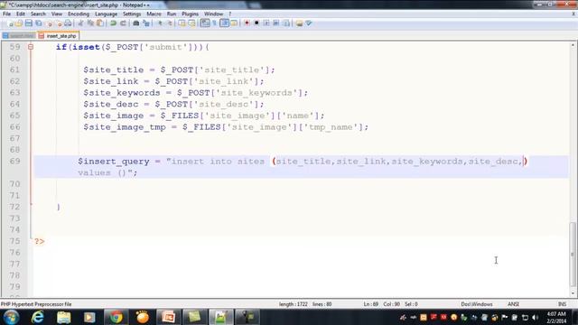Open the View menu
578x325 pixels.
click(x=57, y=14)
